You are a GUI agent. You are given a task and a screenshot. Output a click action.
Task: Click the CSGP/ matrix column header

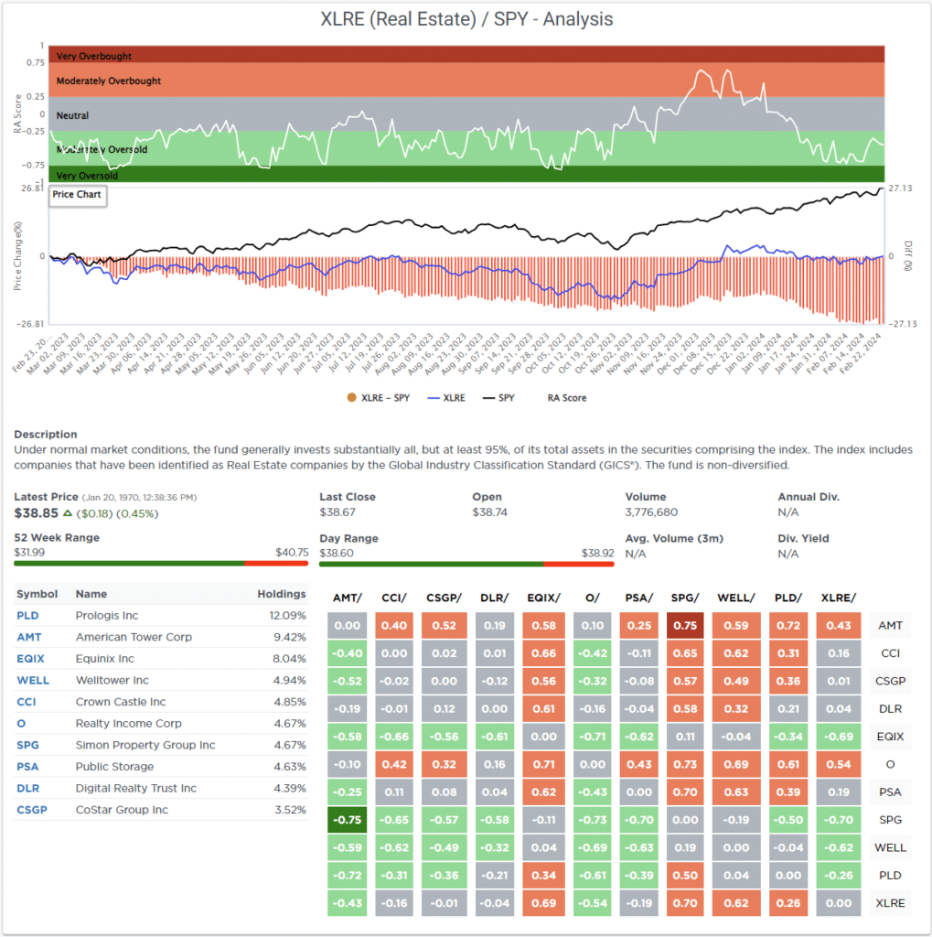pos(444,598)
